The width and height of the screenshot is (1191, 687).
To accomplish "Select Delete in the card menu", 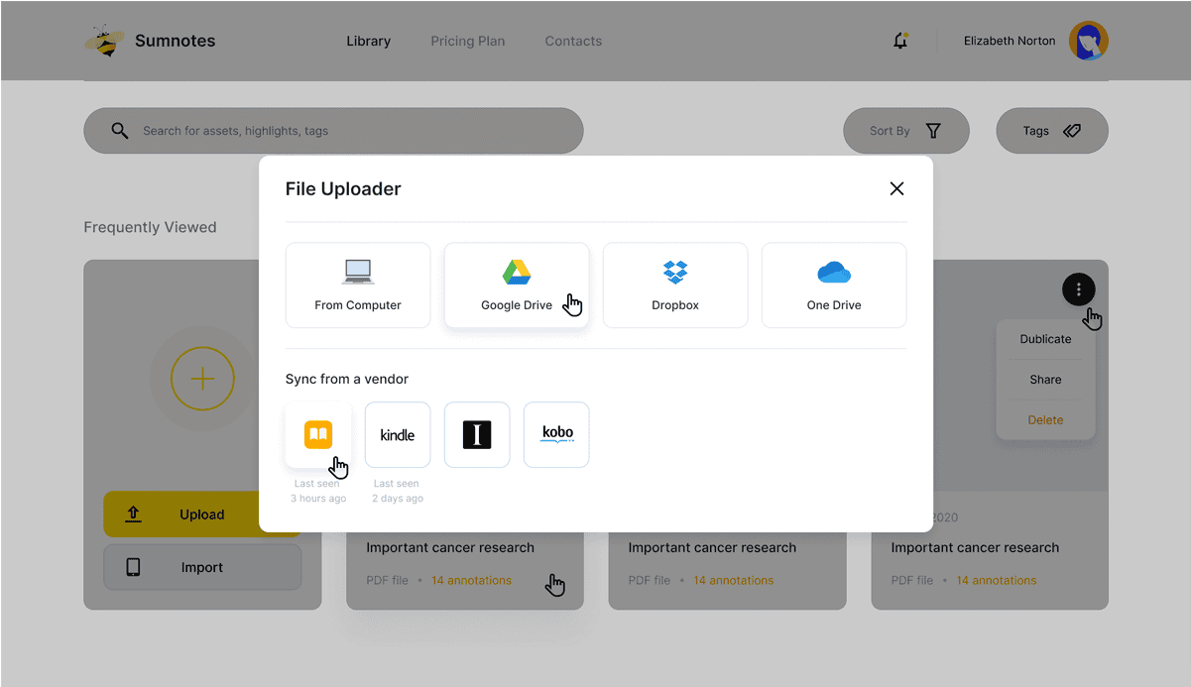I will point(1045,420).
